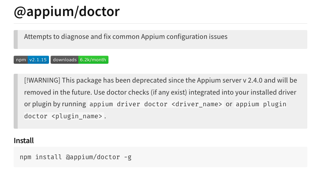Click the grey 'downloads' badge label
The image size is (321, 178).
click(65, 60)
